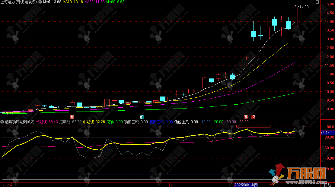Click the 100.0 indicator axis label

[329, 127]
